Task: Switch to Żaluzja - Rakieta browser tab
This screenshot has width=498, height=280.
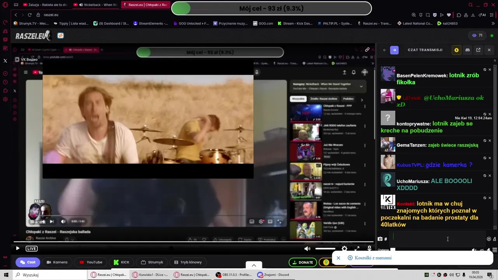Action: click(x=45, y=5)
